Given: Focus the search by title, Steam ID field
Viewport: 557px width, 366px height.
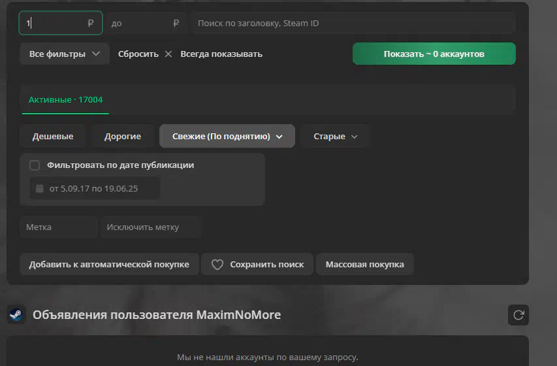Looking at the screenshot, I should (353, 23).
